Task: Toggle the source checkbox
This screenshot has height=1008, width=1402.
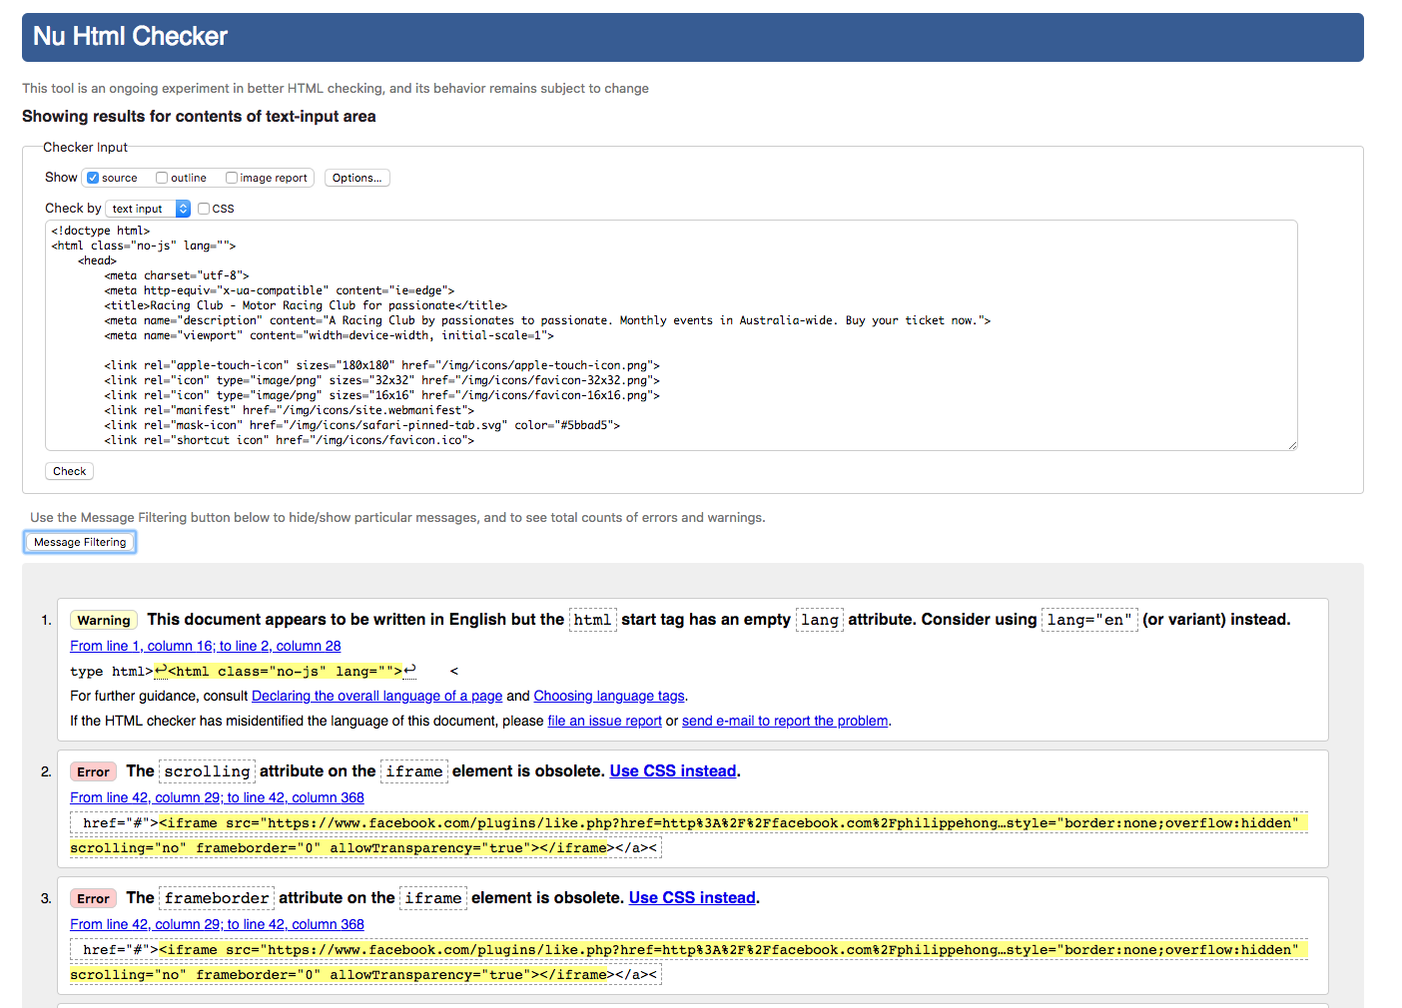Action: [93, 178]
